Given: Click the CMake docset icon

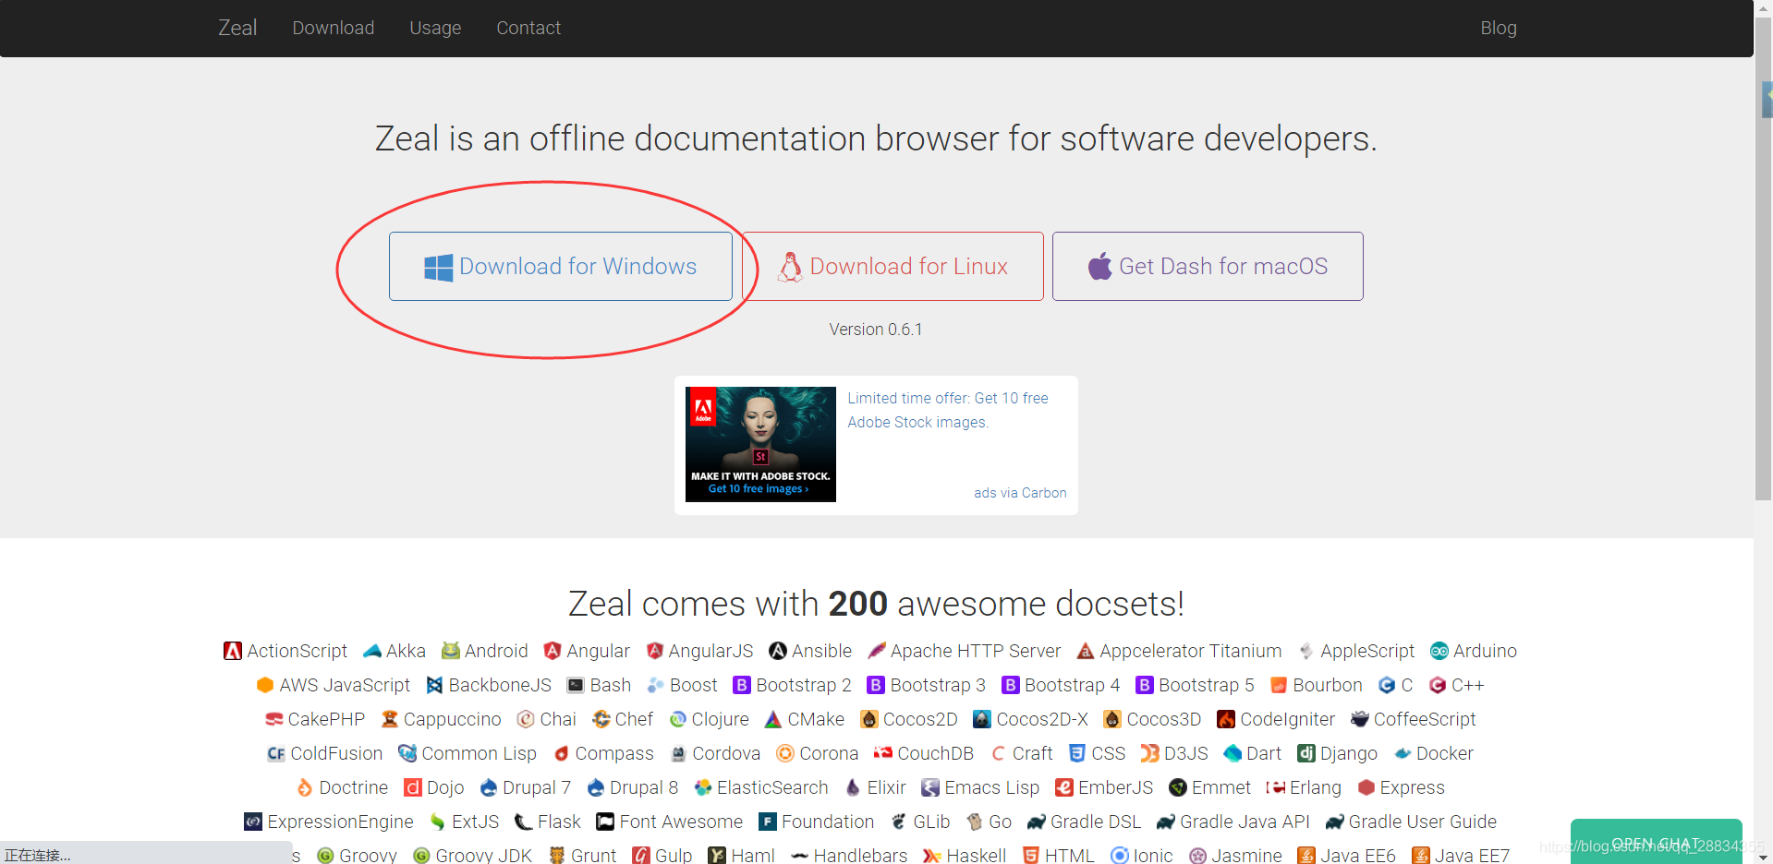Looking at the screenshot, I should pyautogui.click(x=773, y=719).
